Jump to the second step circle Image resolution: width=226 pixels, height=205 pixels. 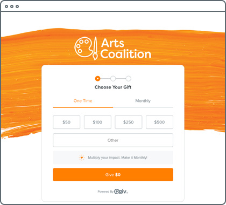[x=113, y=79]
